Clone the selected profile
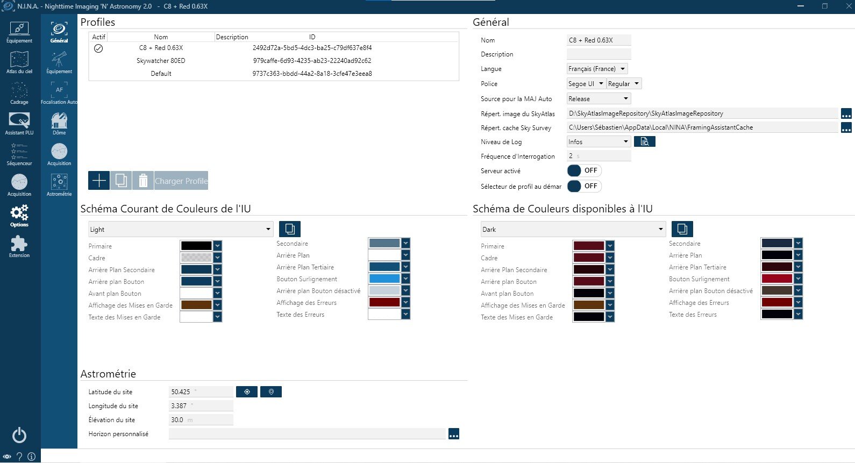Viewport: 855px width, 463px height. 121,181
